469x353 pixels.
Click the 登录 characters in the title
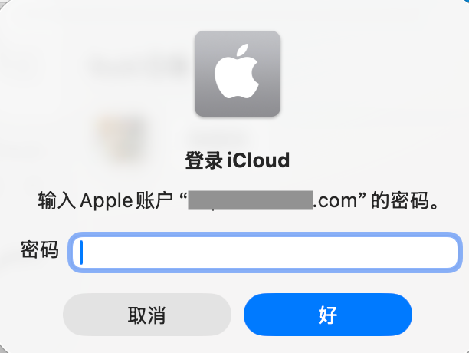point(204,160)
